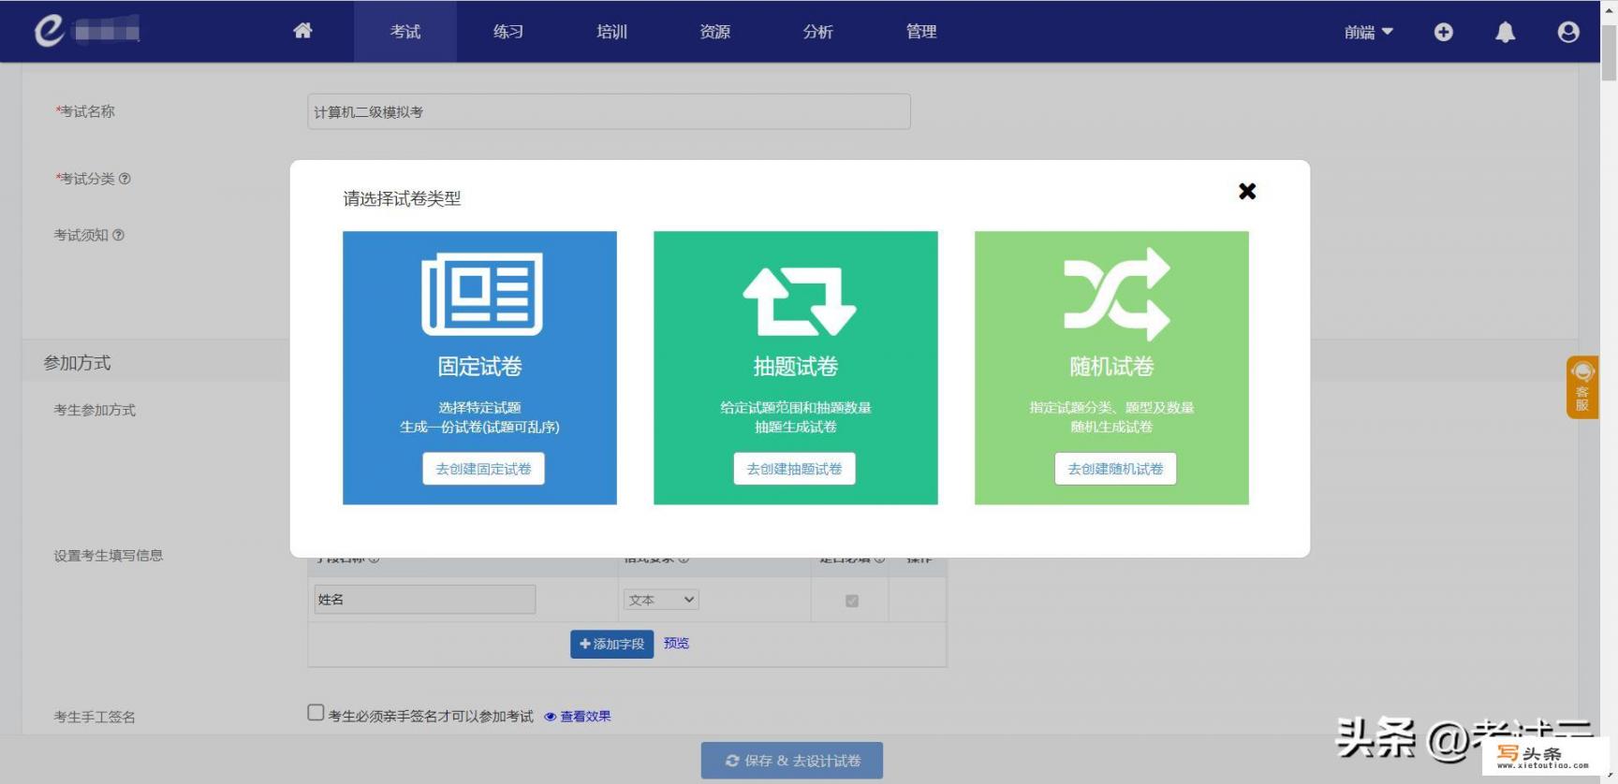Enable the handwritten signature checkbox
Viewport: 1618px width, 784px height.
coord(316,713)
